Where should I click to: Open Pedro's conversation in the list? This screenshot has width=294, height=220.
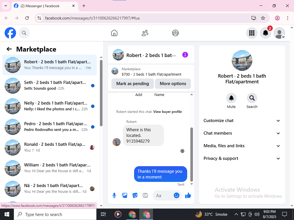[x=49, y=127]
